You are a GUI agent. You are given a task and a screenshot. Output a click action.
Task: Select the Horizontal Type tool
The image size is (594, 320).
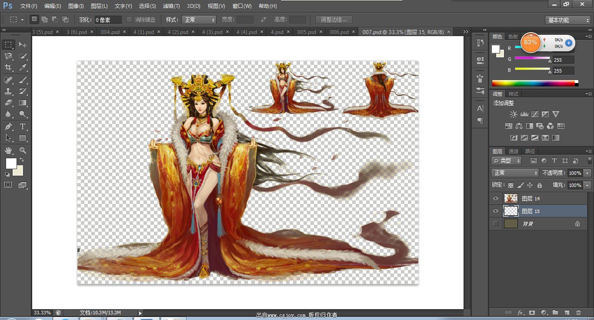[x=23, y=127]
